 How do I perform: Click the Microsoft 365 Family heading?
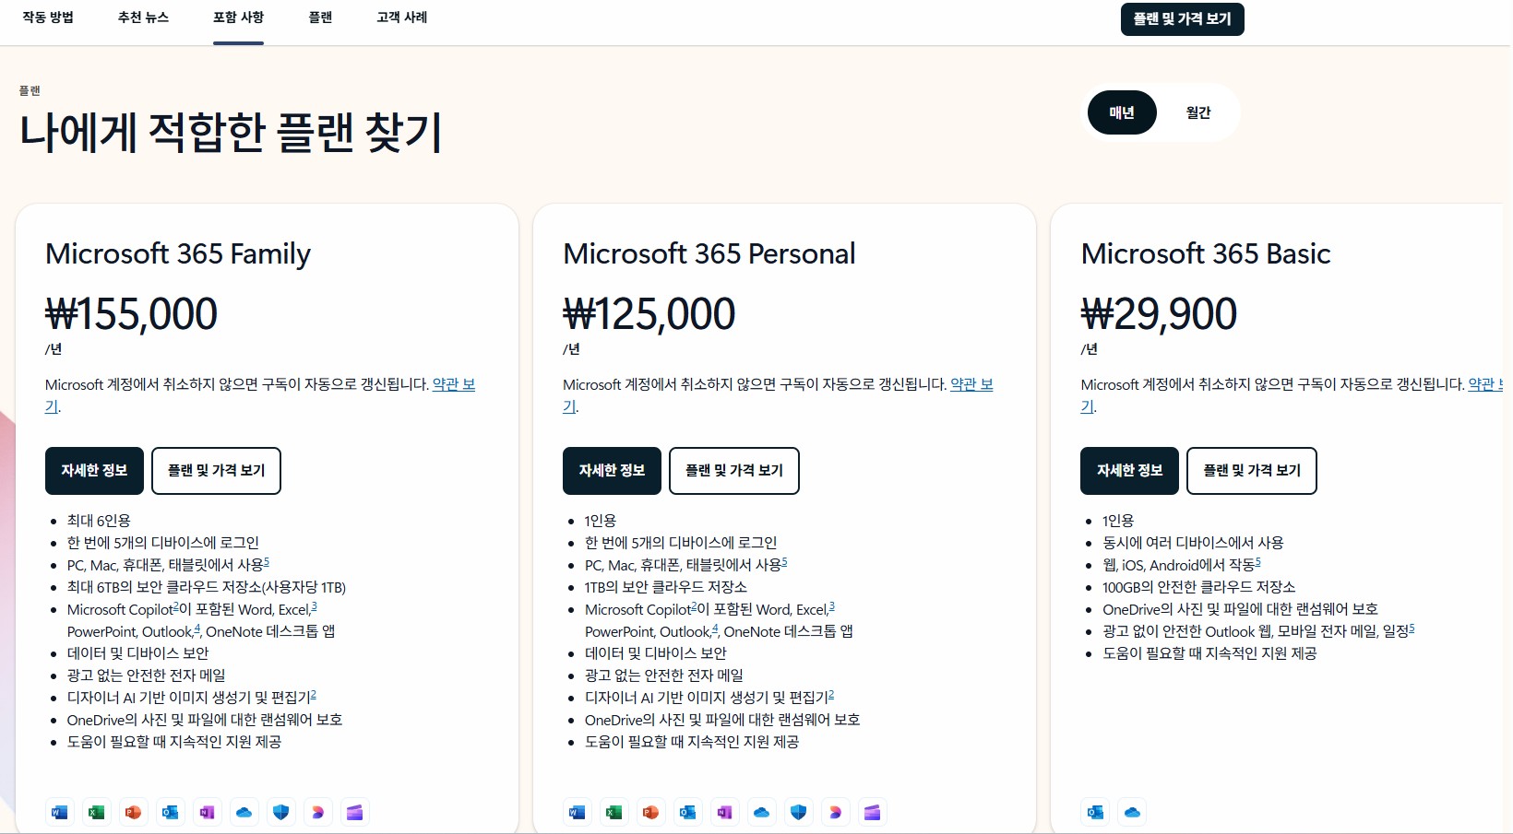(x=178, y=253)
